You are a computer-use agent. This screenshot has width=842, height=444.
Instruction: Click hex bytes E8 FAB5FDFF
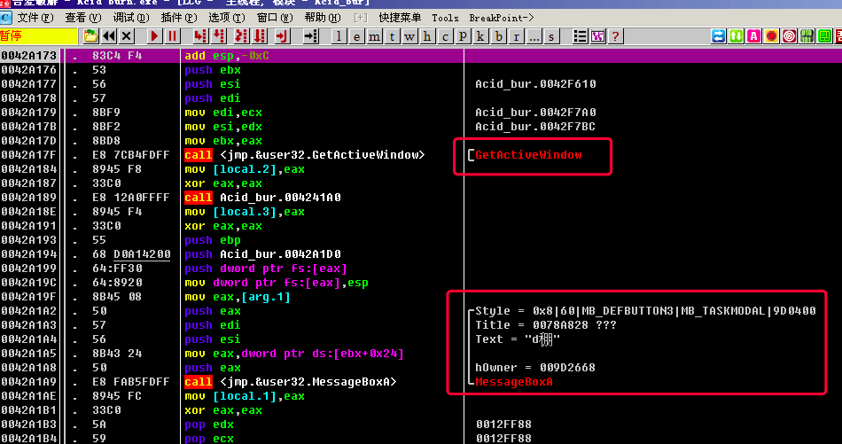click(130, 382)
